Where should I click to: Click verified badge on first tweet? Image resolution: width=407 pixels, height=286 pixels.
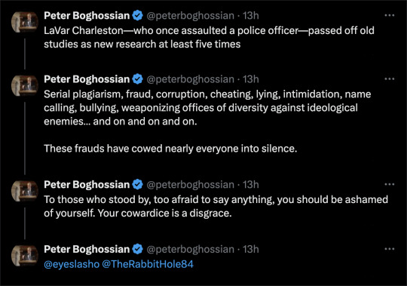[138, 16]
